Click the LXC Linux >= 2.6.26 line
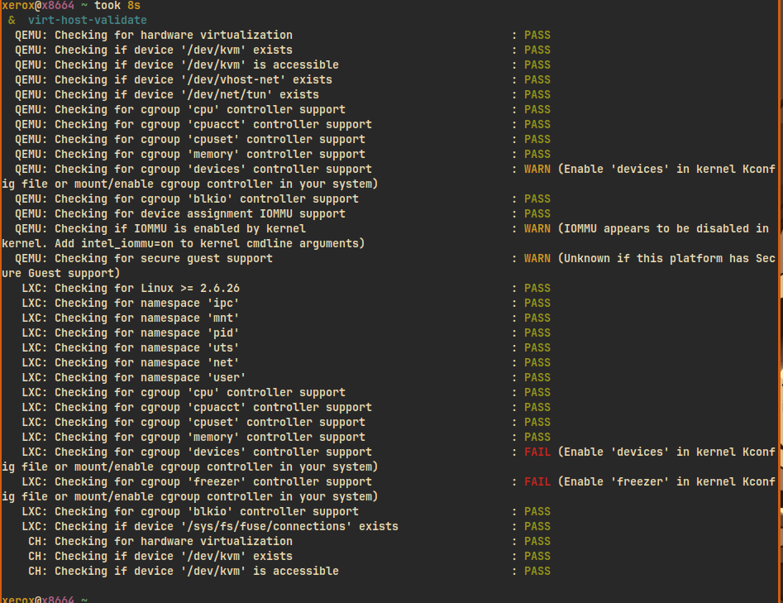 (x=131, y=288)
